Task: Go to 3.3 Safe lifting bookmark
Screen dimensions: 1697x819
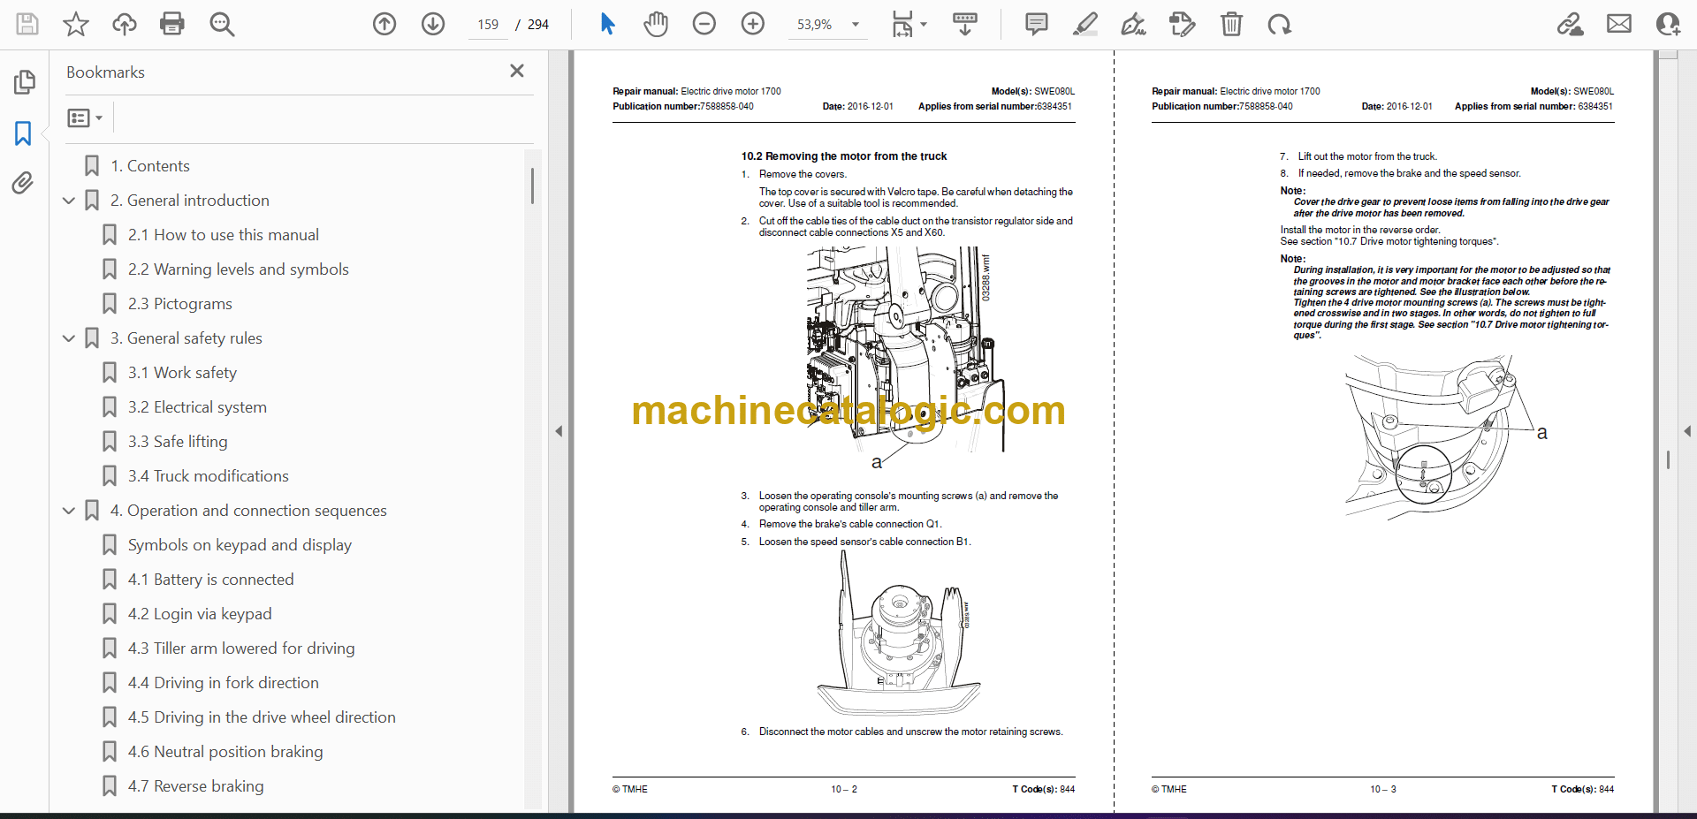Action: (178, 442)
